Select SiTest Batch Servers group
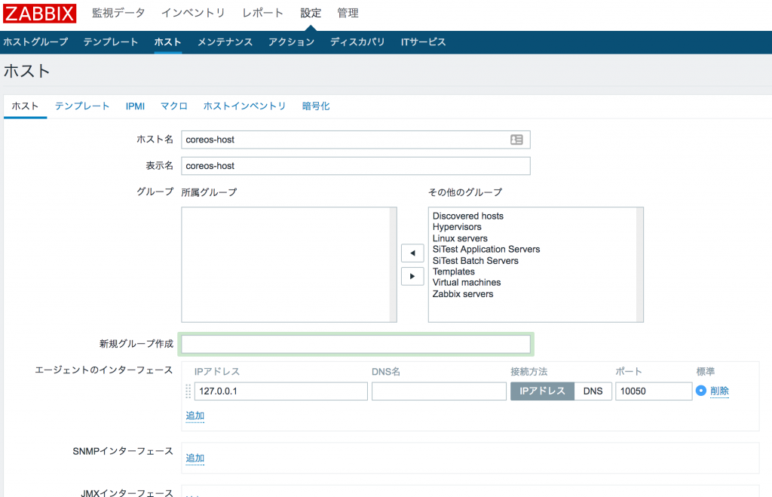 click(x=476, y=261)
